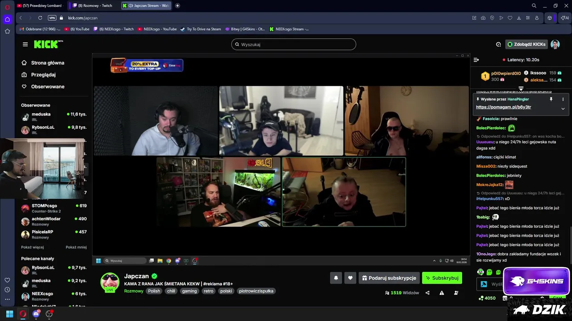Viewport: 572px width, 321px height.
Task: Click Opera logo menu button
Action: click(7, 7)
